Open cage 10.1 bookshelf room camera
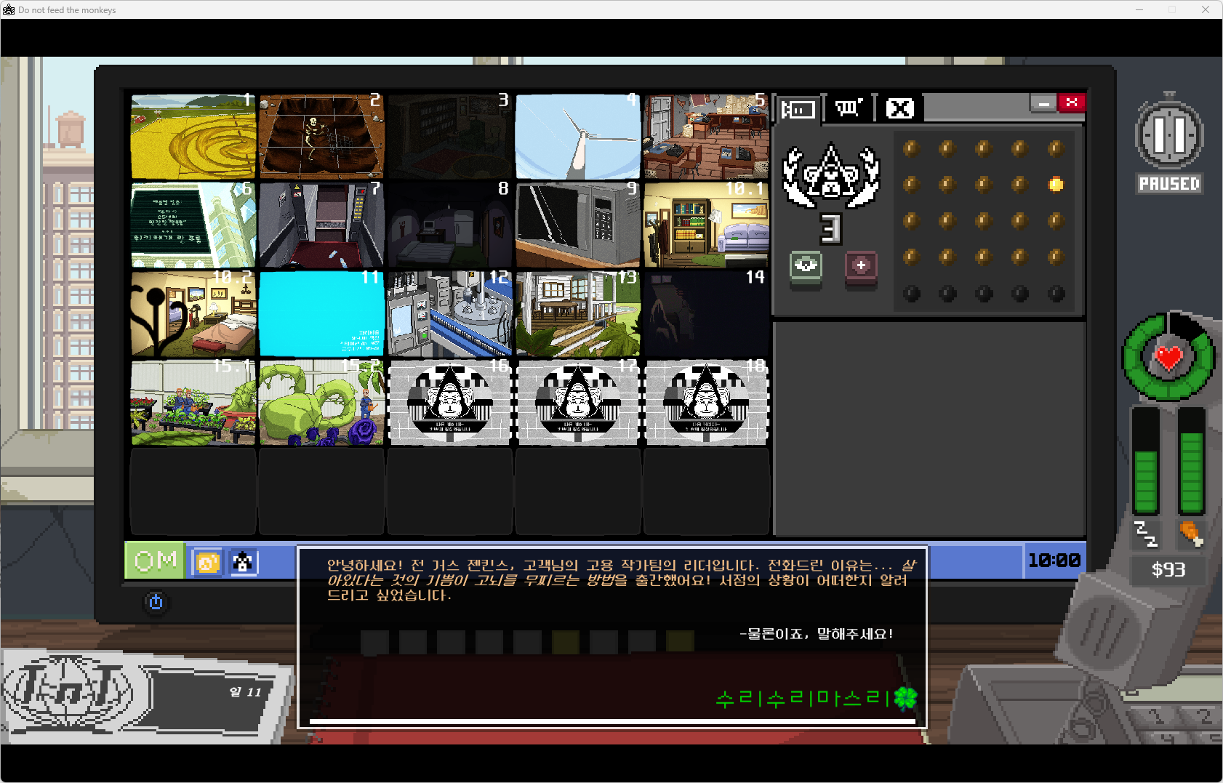This screenshot has height=783, width=1223. coord(706,225)
